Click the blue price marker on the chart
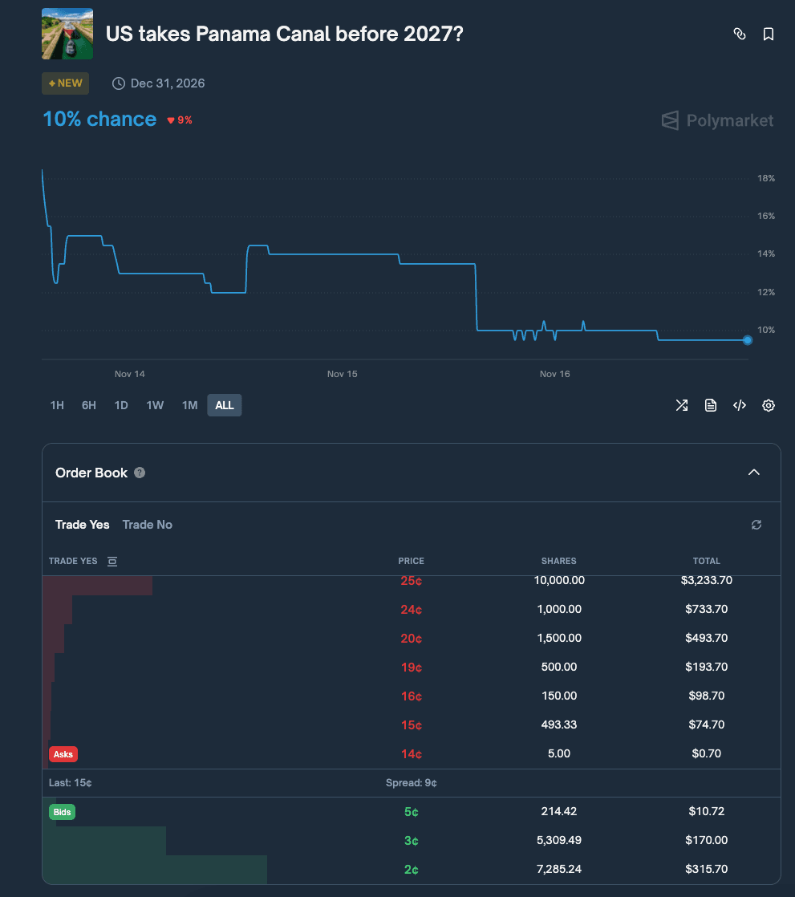 click(x=747, y=340)
